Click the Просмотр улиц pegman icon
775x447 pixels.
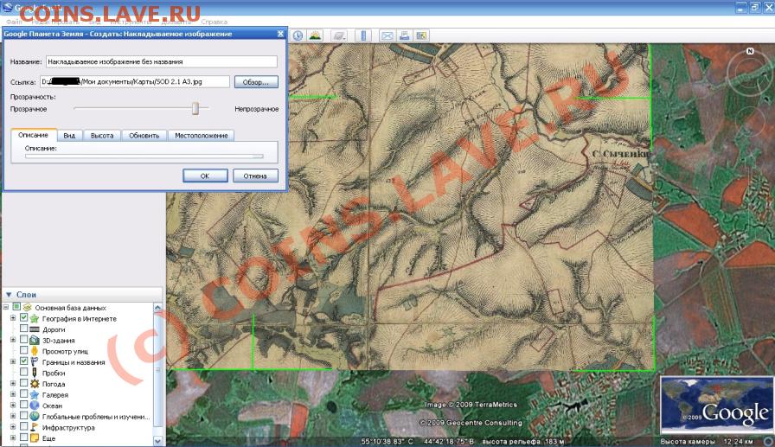(34, 351)
